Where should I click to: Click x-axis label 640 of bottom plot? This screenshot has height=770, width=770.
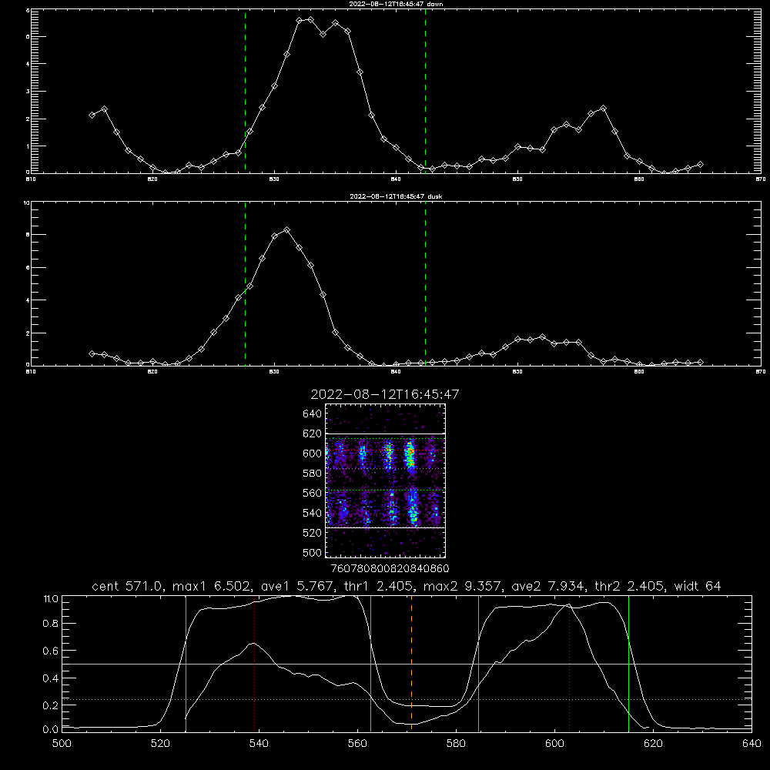click(752, 744)
